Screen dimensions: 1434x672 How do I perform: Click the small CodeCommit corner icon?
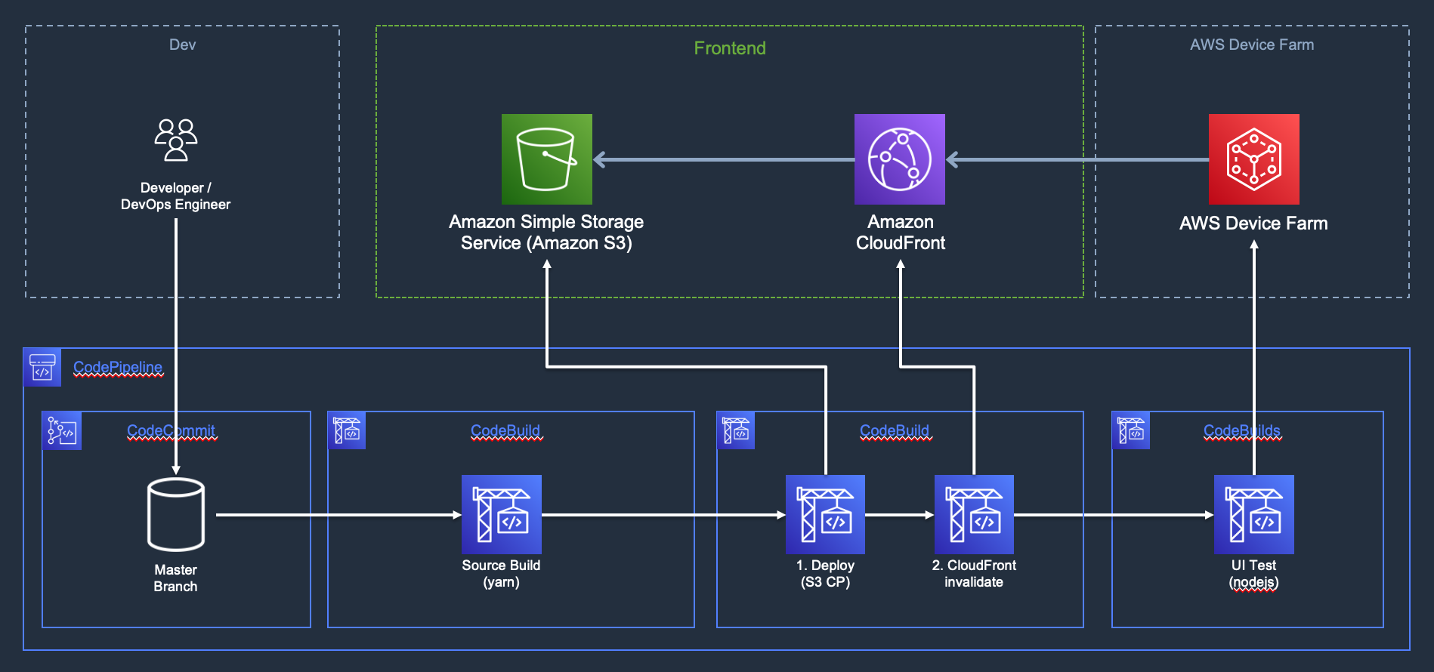click(62, 430)
